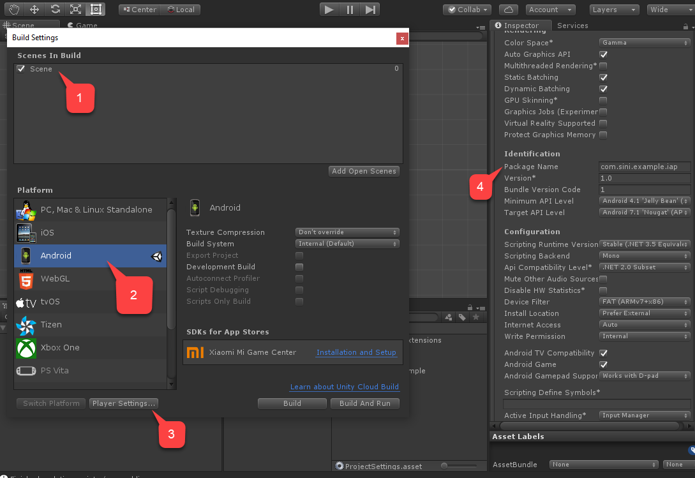Switch to the Game tab
This screenshot has height=478, width=695.
coord(82,26)
